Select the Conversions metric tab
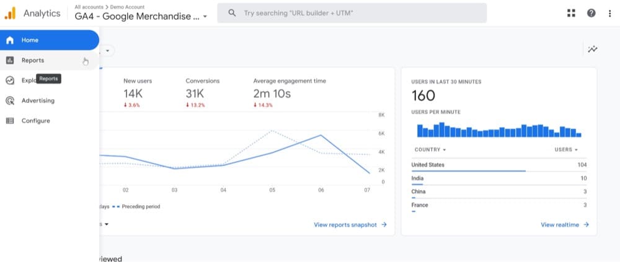The image size is (620, 262). (203, 92)
